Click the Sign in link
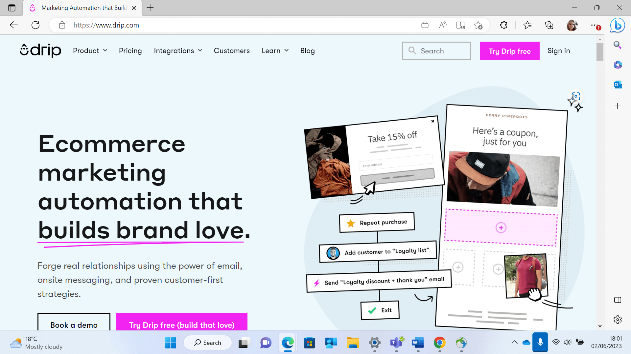 (558, 51)
